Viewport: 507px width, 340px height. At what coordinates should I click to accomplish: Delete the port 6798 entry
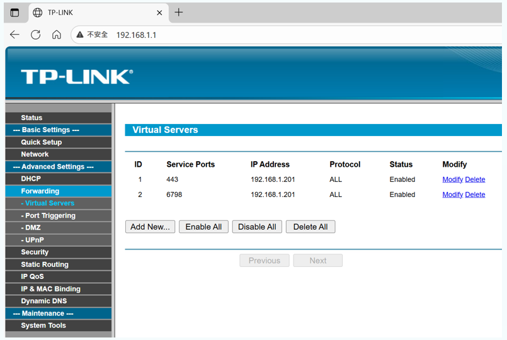point(475,195)
